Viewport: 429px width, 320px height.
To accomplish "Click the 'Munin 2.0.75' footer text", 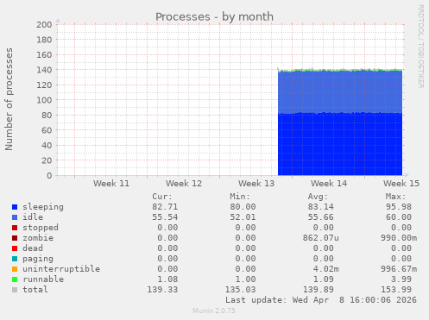I will click(x=214, y=311).
